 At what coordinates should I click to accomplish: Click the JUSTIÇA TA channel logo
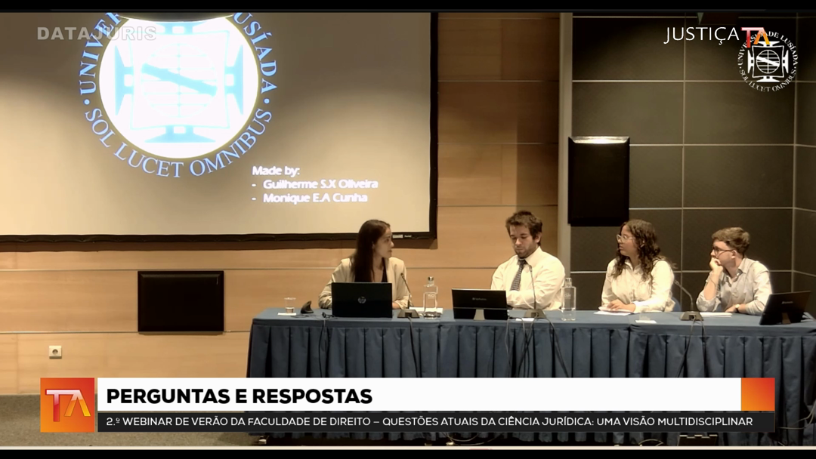click(x=716, y=35)
